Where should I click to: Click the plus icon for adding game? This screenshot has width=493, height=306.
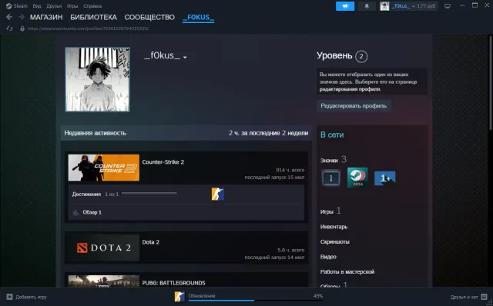[x=9, y=297]
